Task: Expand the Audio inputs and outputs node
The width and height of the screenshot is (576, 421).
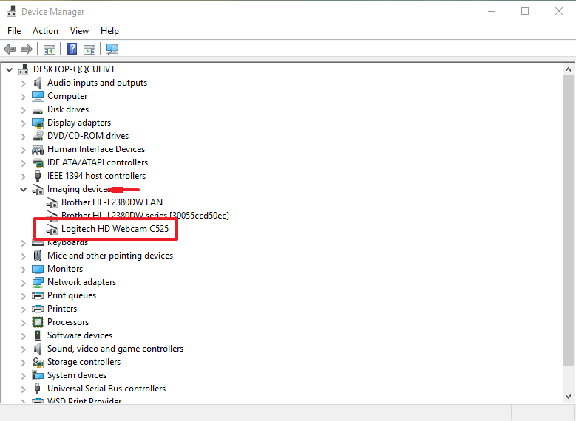Action: click(x=24, y=83)
